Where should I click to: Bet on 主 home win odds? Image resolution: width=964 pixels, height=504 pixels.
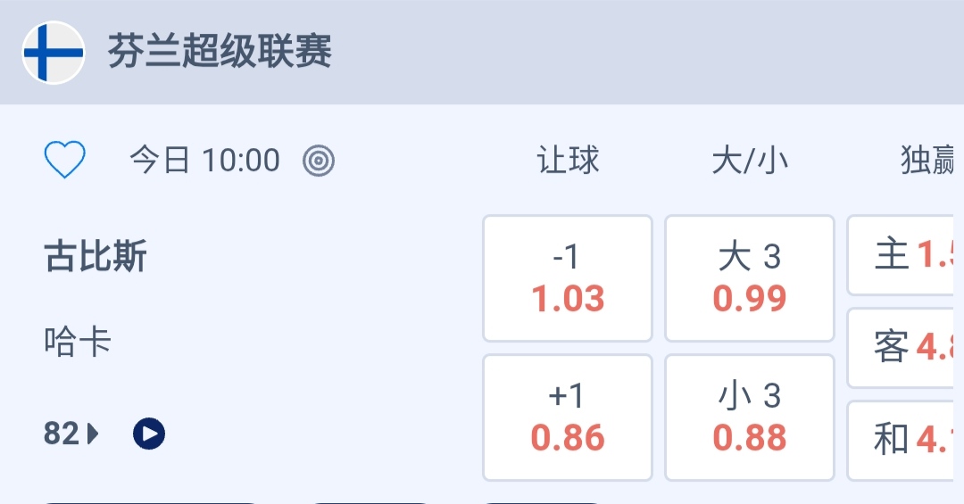905,255
